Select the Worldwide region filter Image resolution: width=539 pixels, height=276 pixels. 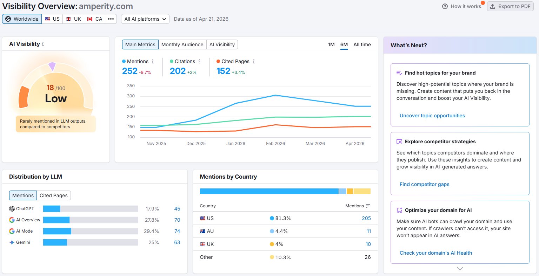(x=22, y=19)
